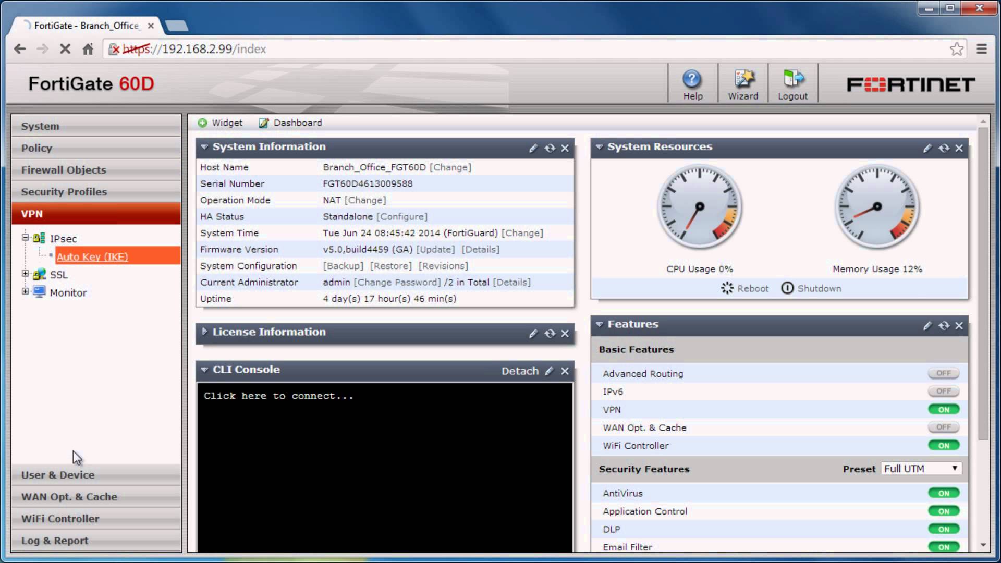Viewport: 1001px width, 563px height.
Task: Refresh the System Information widget
Action: coord(550,149)
